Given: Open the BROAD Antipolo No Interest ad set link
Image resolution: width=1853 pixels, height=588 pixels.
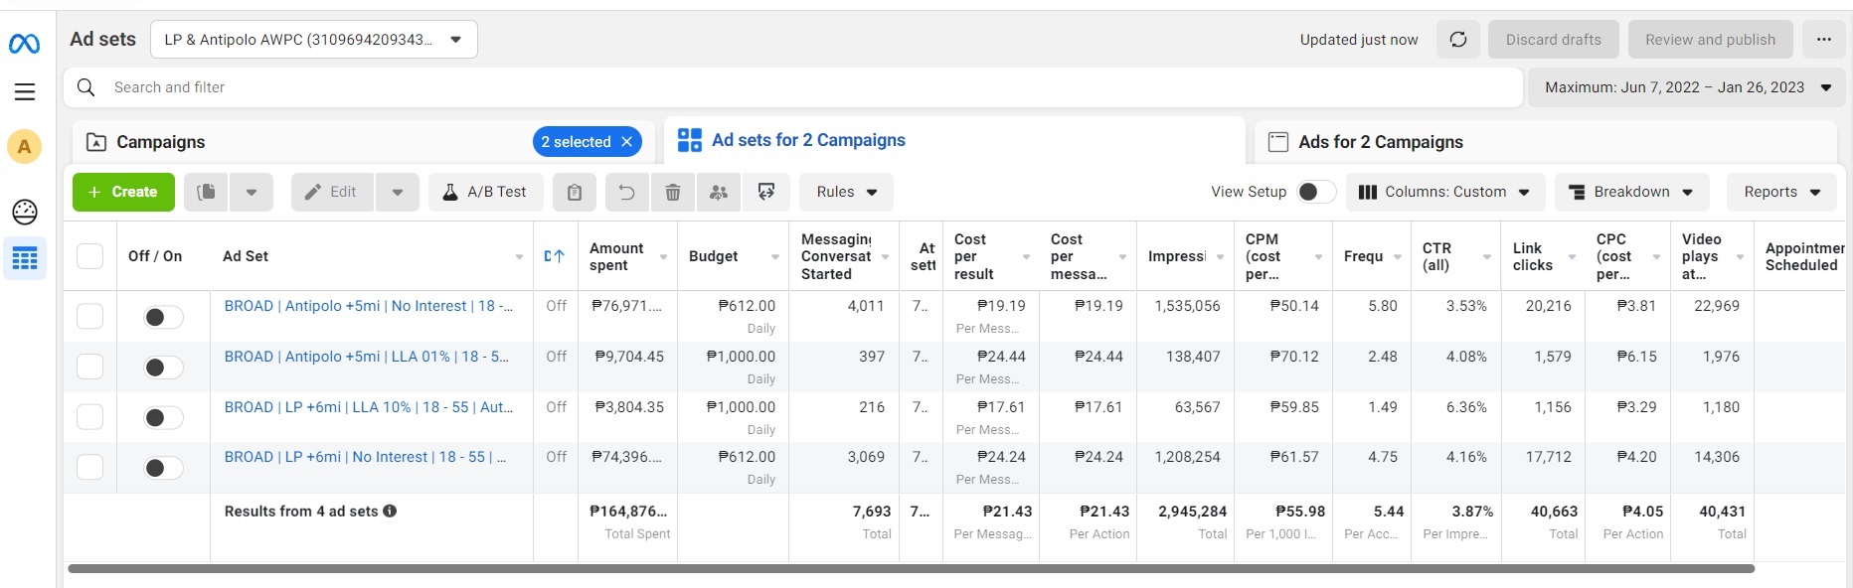Looking at the screenshot, I should [x=368, y=306].
